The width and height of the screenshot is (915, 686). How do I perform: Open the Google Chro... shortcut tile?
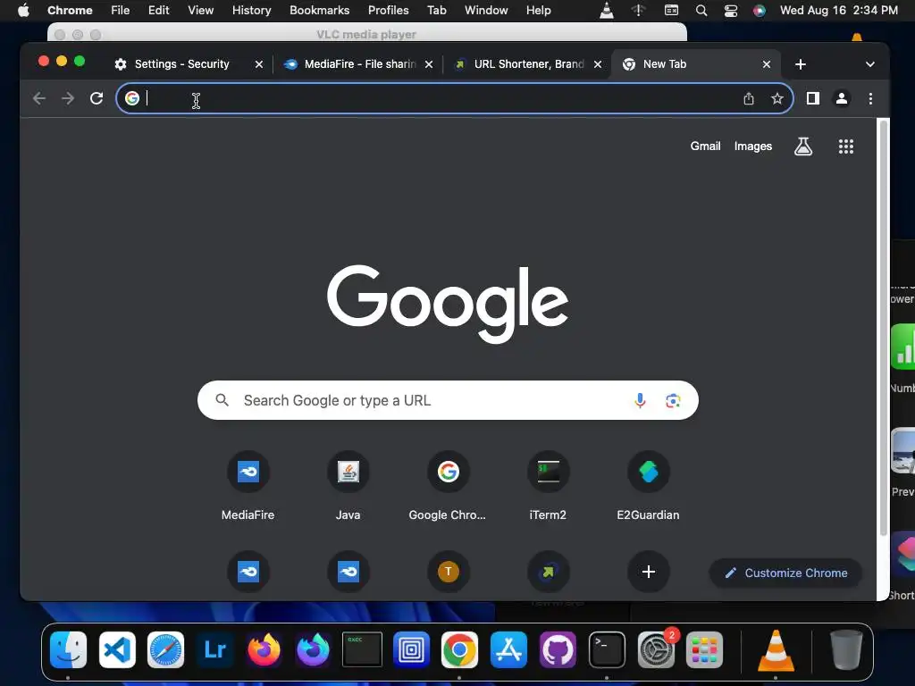coord(448,485)
